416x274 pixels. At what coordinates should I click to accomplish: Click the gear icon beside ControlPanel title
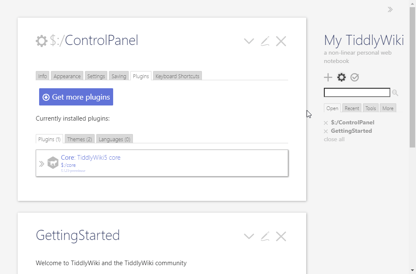point(42,41)
